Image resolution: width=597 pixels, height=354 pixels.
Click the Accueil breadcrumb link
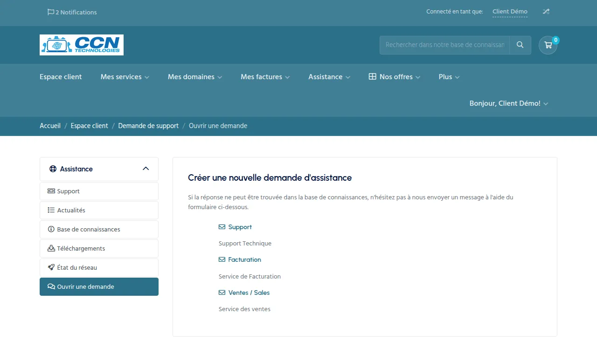click(50, 126)
